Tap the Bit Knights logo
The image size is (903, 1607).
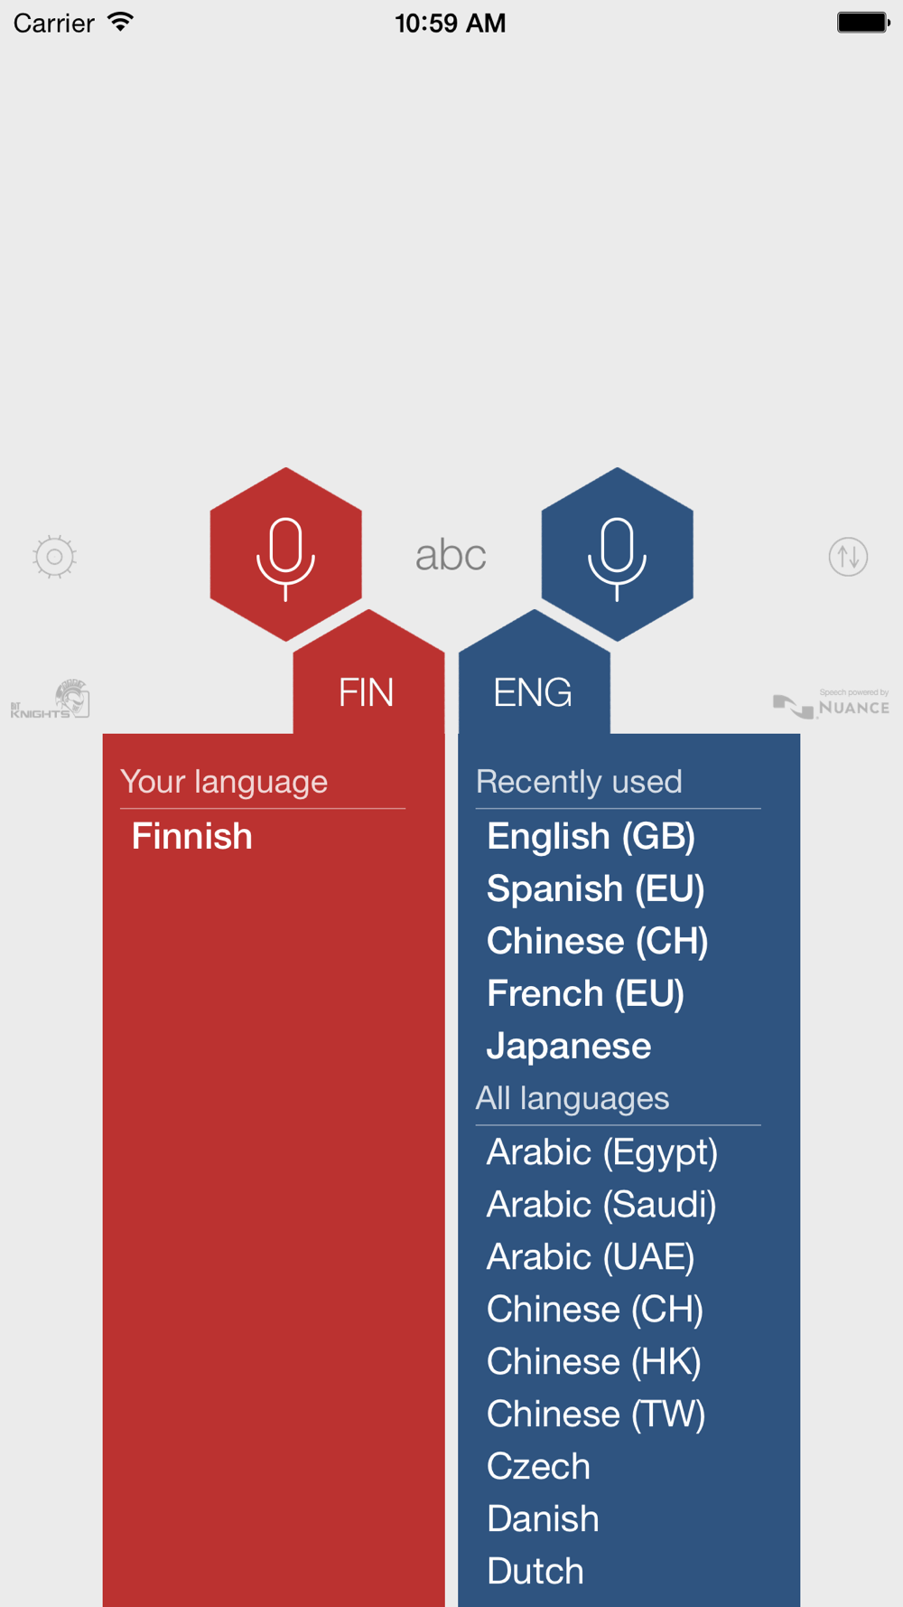point(51,699)
